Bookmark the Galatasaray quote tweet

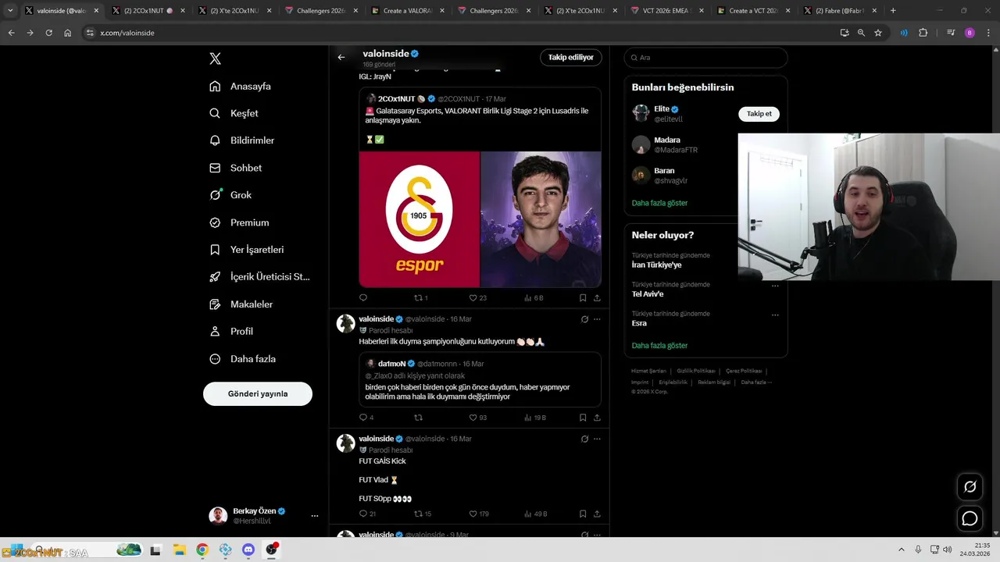click(x=583, y=298)
